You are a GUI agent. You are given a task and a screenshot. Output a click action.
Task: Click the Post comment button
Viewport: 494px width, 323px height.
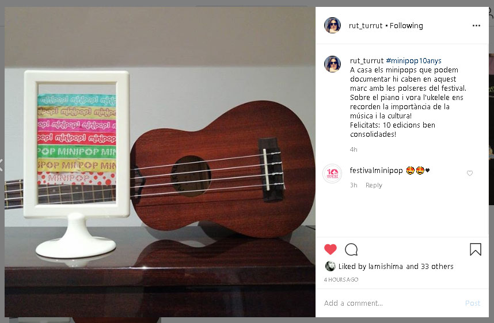[473, 303]
